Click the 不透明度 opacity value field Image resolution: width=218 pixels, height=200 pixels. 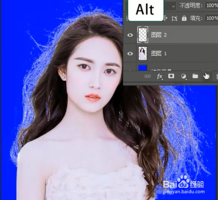(211, 6)
